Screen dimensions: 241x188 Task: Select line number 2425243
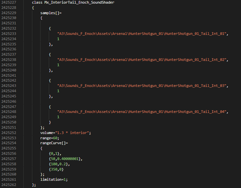click(x=9, y=86)
